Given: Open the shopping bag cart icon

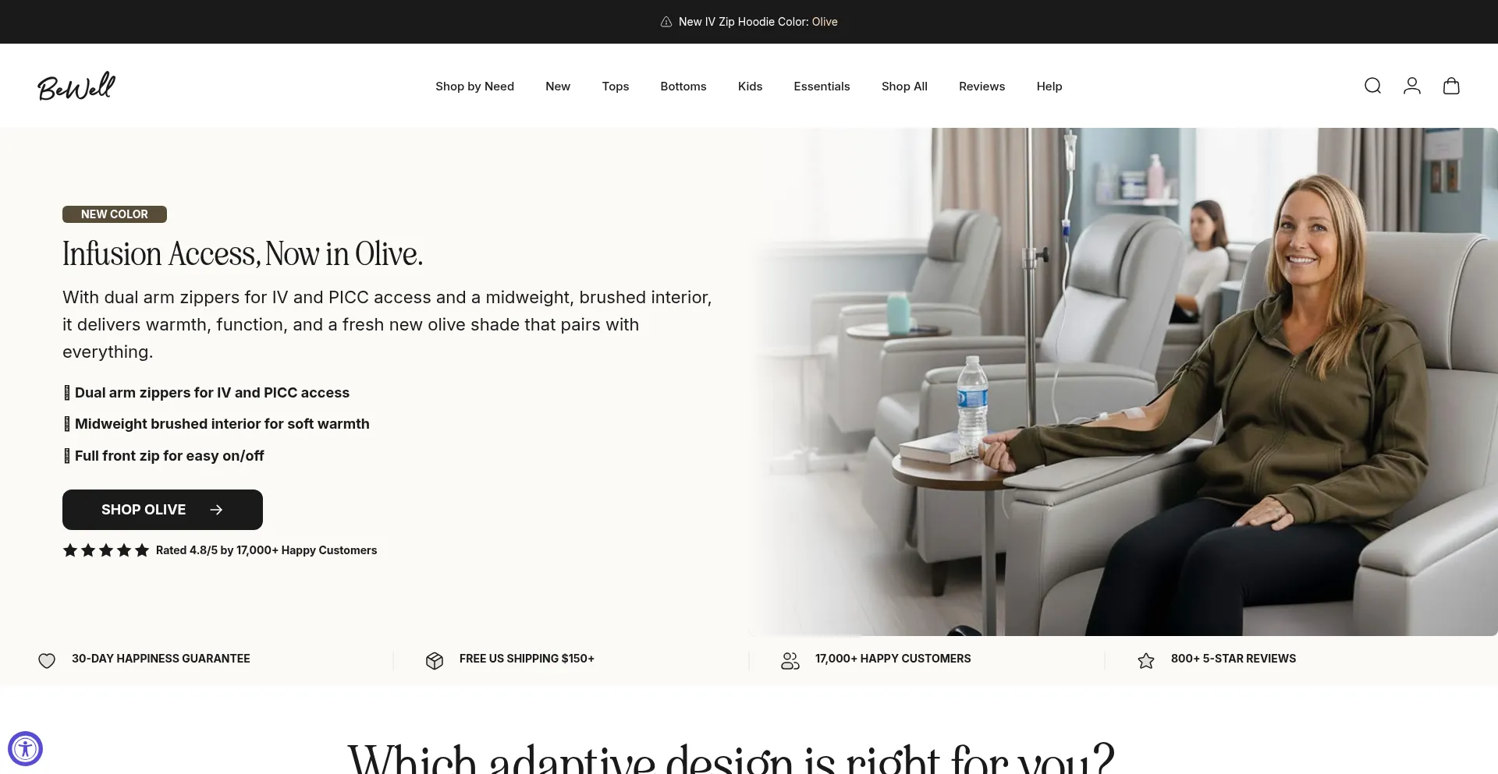Looking at the screenshot, I should tap(1451, 86).
